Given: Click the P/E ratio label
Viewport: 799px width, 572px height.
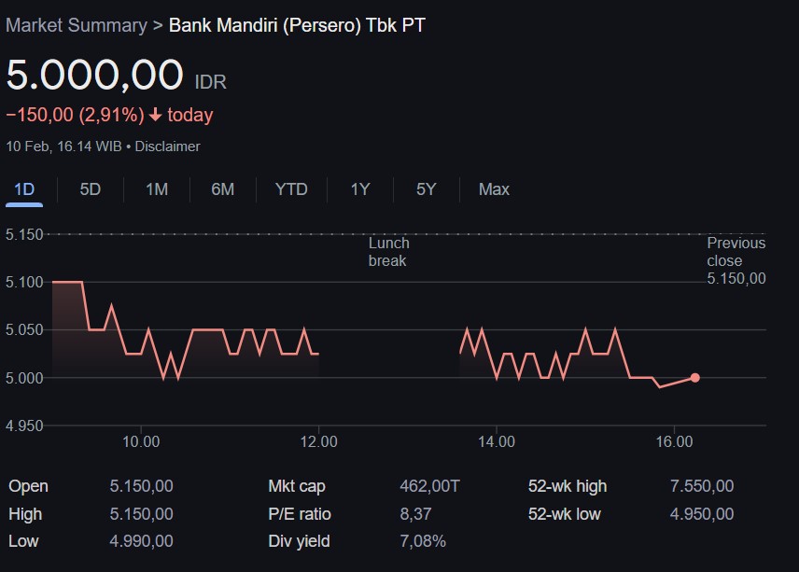Looking at the screenshot, I should tap(300, 514).
